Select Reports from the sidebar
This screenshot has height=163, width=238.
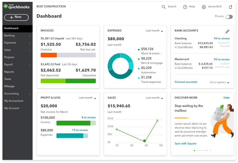[x=9, y=72]
